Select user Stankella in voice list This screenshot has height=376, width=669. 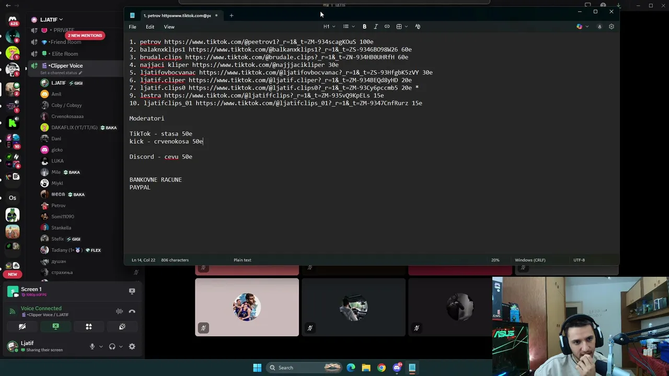click(x=61, y=228)
